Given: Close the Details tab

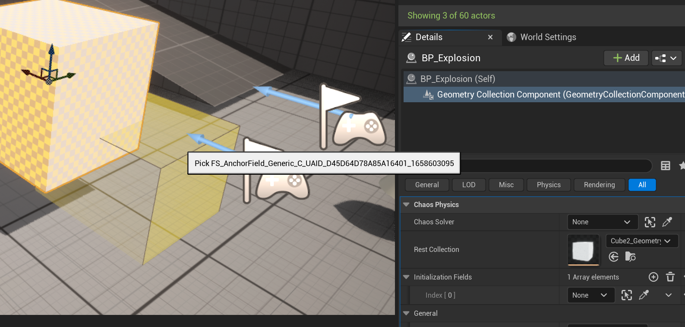Looking at the screenshot, I should (x=490, y=37).
